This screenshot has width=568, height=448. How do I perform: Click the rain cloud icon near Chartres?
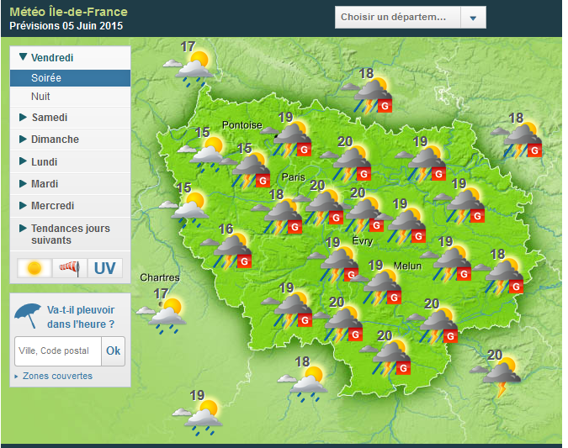(162, 315)
